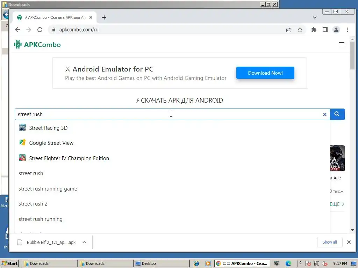Choose the 'street rush 2' suggestion

tap(172, 204)
